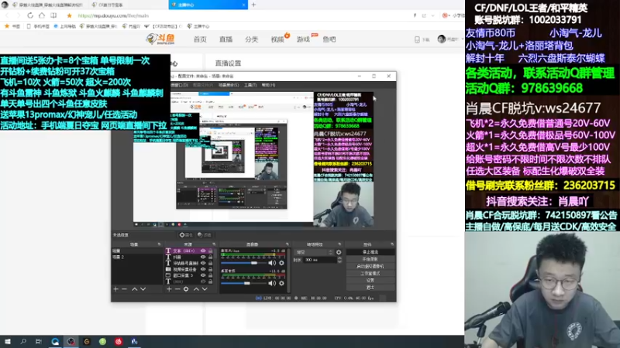Viewport: 620px width, 348px height.
Task: Enable 工作室模式 studio mode
Action: [x=370, y=274]
